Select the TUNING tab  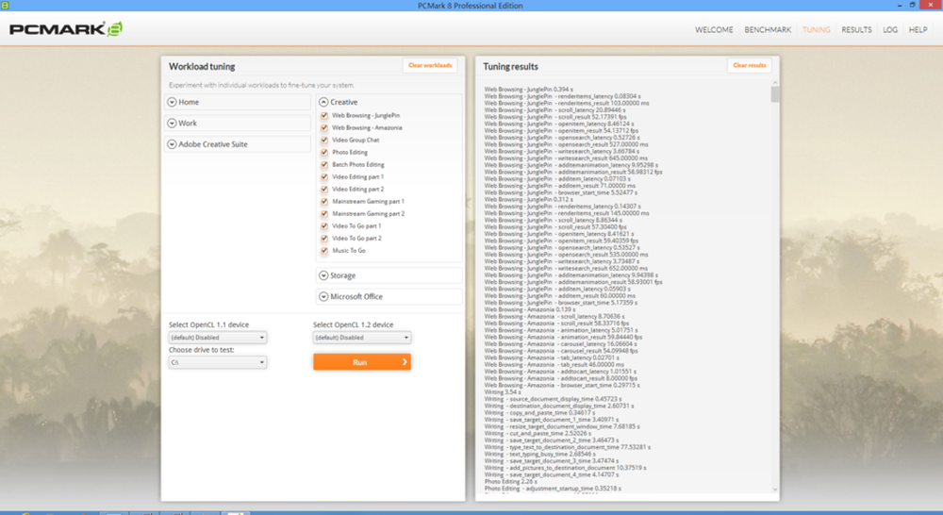pyautogui.click(x=816, y=29)
